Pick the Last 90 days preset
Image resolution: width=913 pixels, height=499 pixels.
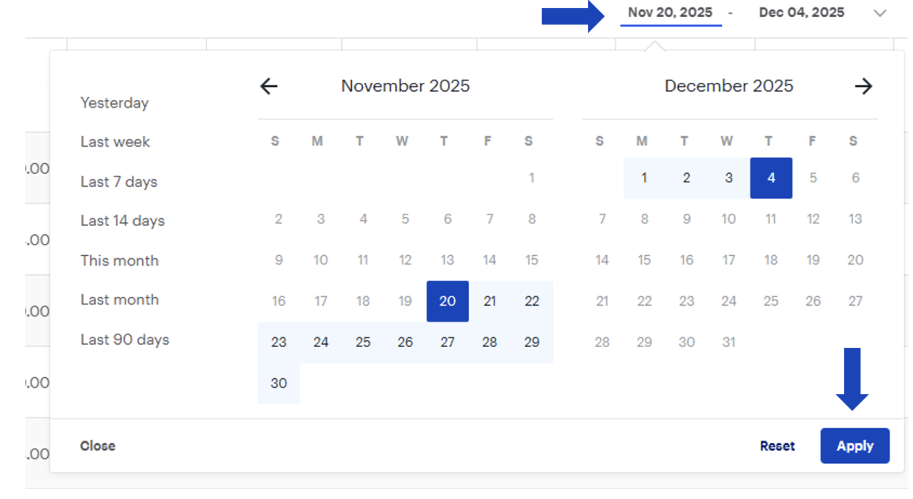tap(125, 340)
